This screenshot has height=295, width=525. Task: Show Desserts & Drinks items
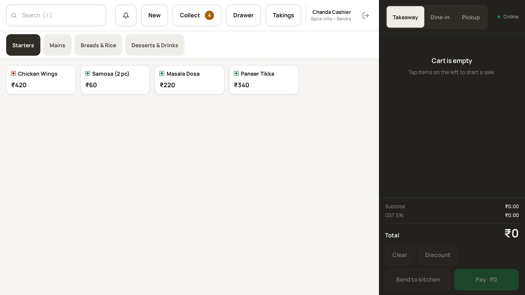coord(155,45)
